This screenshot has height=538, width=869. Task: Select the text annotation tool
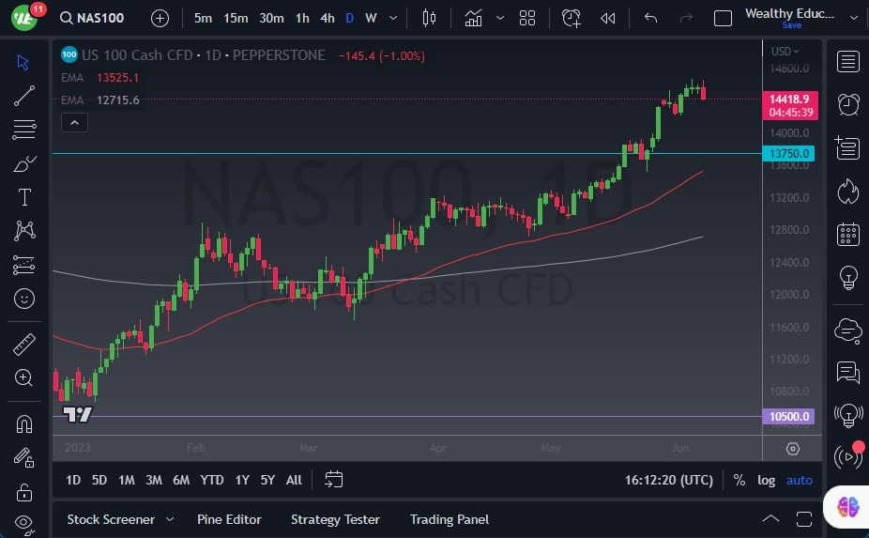click(x=24, y=197)
